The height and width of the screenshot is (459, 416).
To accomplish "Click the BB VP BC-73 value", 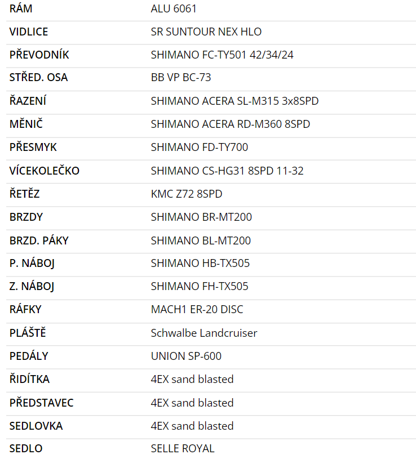I will click(x=181, y=78).
